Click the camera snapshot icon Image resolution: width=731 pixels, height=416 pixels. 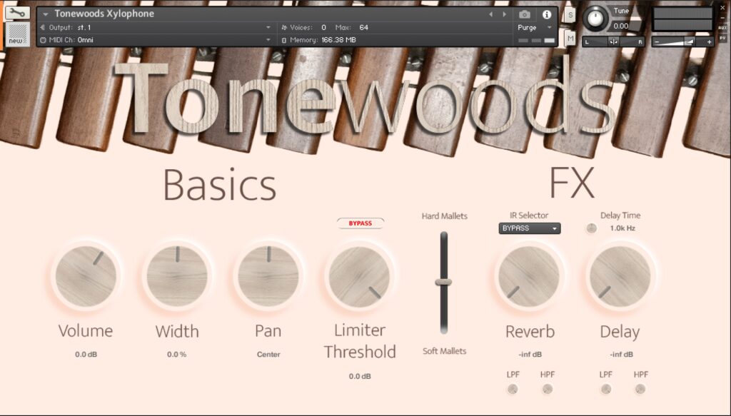click(525, 14)
